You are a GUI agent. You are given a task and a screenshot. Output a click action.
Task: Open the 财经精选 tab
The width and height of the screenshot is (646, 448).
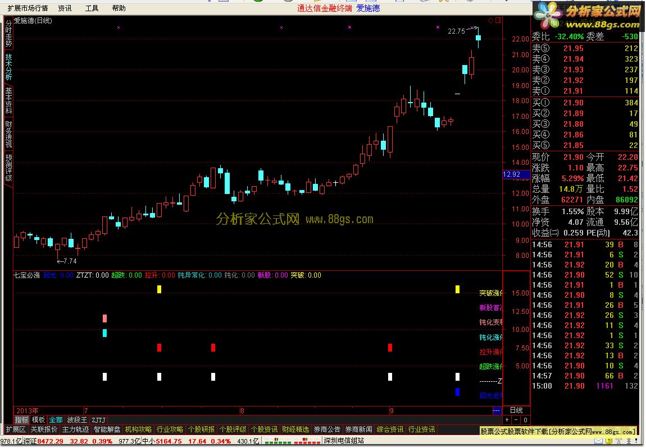tap(295, 429)
